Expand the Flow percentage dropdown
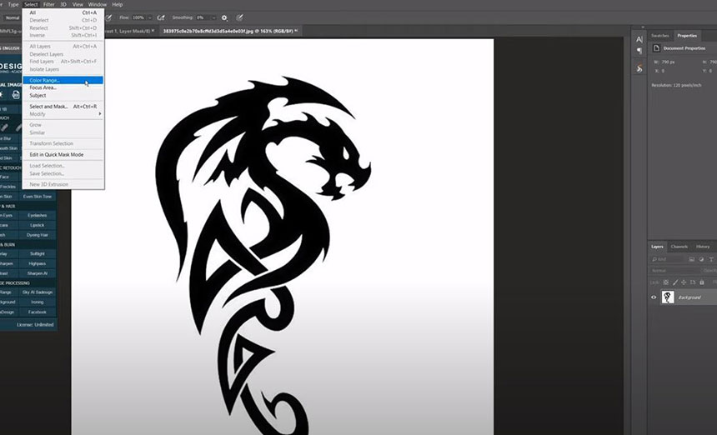717x435 pixels. coord(150,17)
